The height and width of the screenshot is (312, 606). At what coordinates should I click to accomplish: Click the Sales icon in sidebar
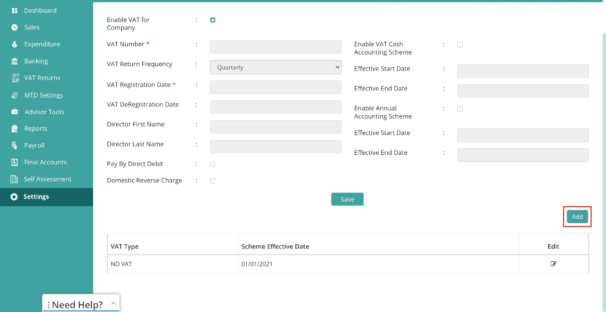pyautogui.click(x=14, y=28)
